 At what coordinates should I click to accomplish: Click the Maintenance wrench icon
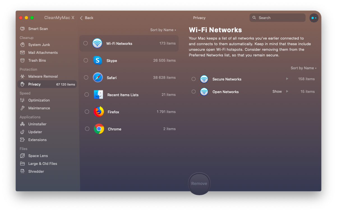pyautogui.click(x=22, y=108)
